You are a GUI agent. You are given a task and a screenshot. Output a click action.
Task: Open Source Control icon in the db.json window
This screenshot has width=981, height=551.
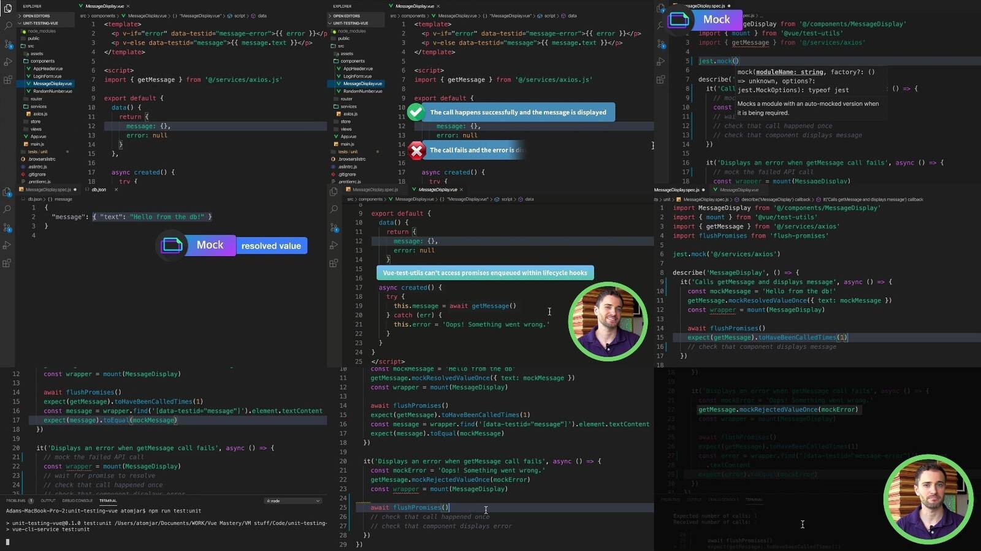point(7,227)
